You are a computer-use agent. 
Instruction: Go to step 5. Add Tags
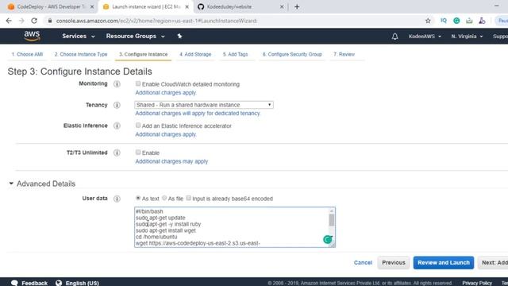click(x=236, y=55)
